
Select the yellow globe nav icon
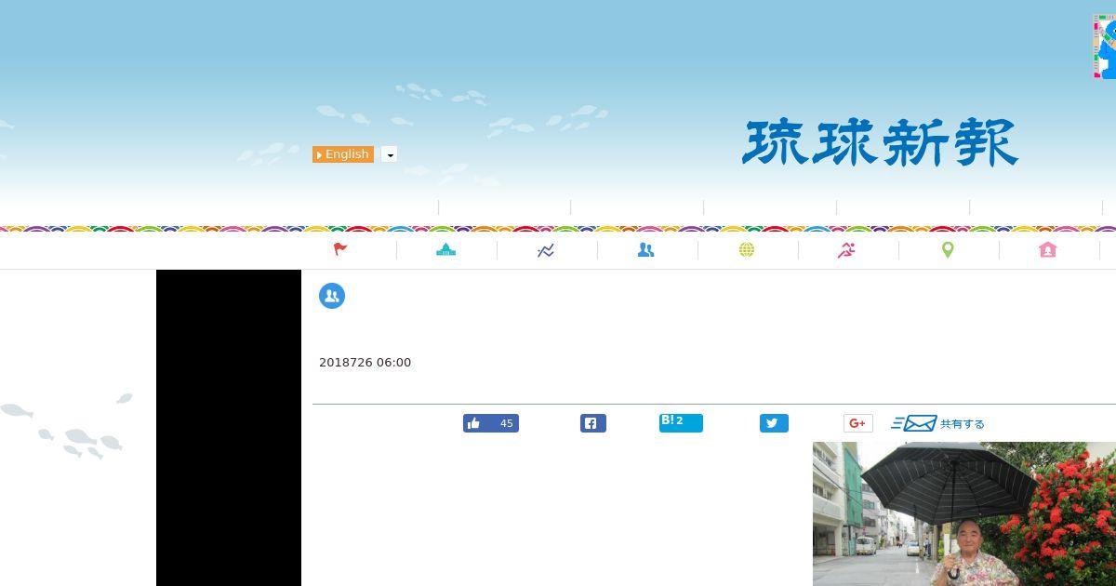pos(747,249)
